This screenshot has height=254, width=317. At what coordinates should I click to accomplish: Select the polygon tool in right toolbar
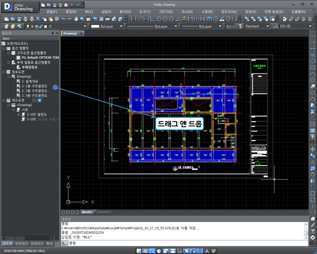tap(313, 61)
